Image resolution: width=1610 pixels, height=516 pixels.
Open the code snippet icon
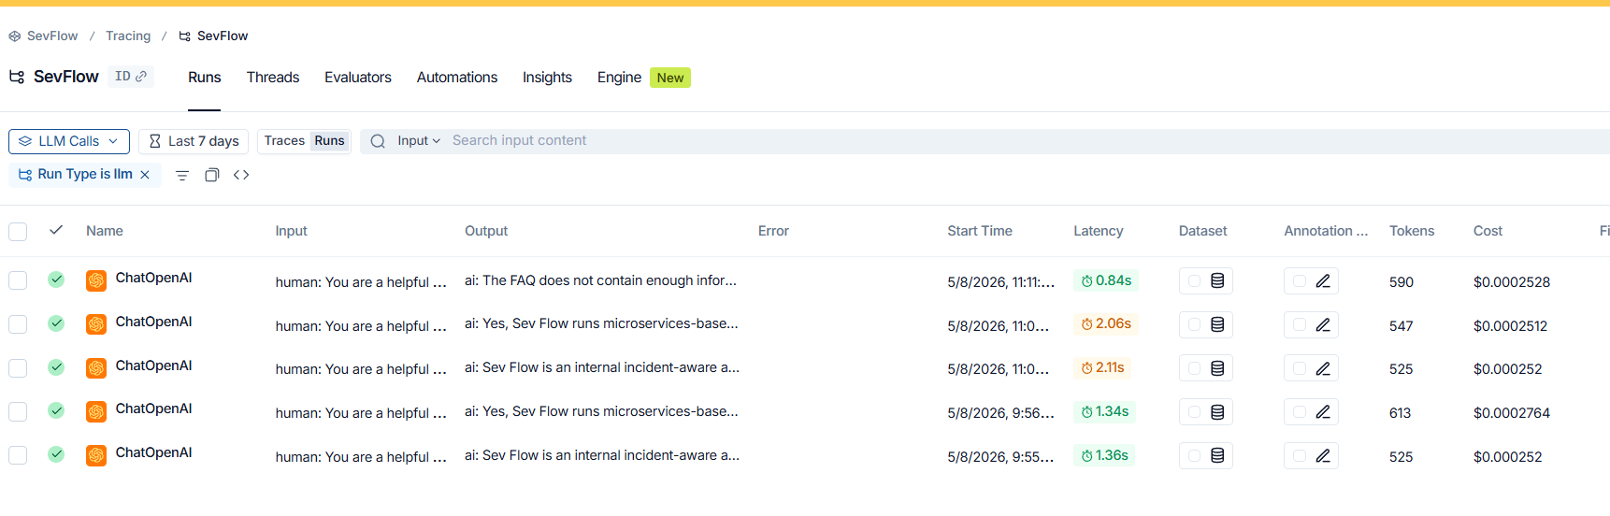coord(241,175)
